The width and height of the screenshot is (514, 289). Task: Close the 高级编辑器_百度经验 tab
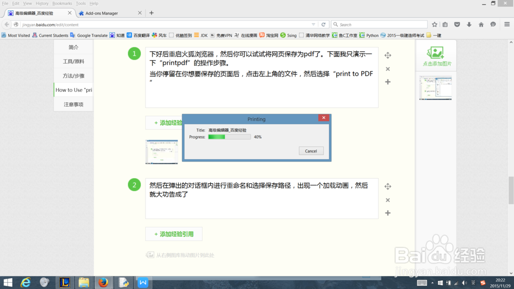point(69,13)
